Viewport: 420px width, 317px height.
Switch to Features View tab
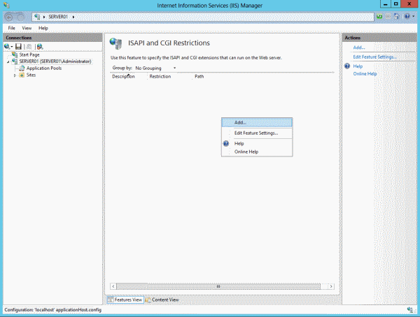[x=125, y=300]
